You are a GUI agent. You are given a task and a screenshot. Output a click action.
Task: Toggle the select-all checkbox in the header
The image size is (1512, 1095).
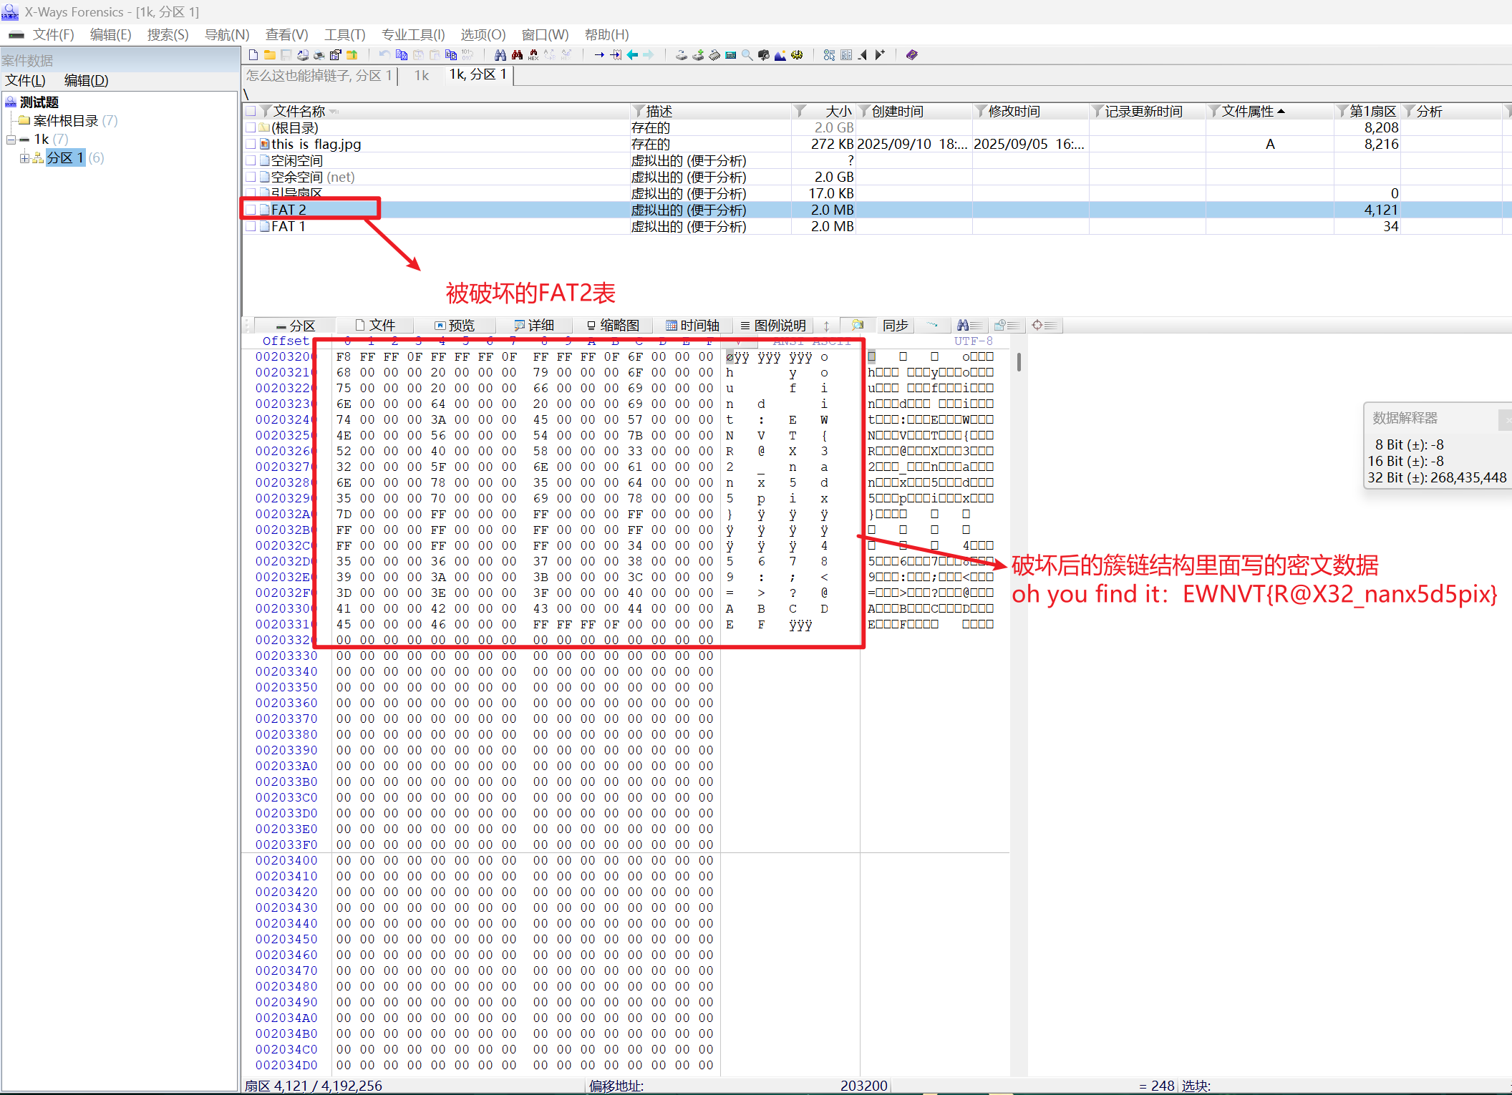pyautogui.click(x=251, y=111)
